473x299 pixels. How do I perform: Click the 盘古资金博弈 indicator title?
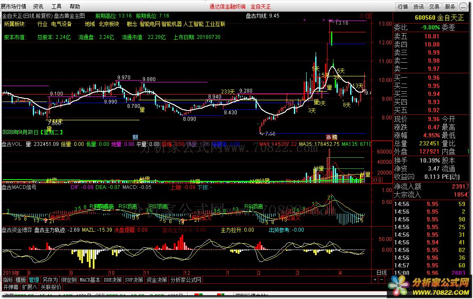click(17, 230)
